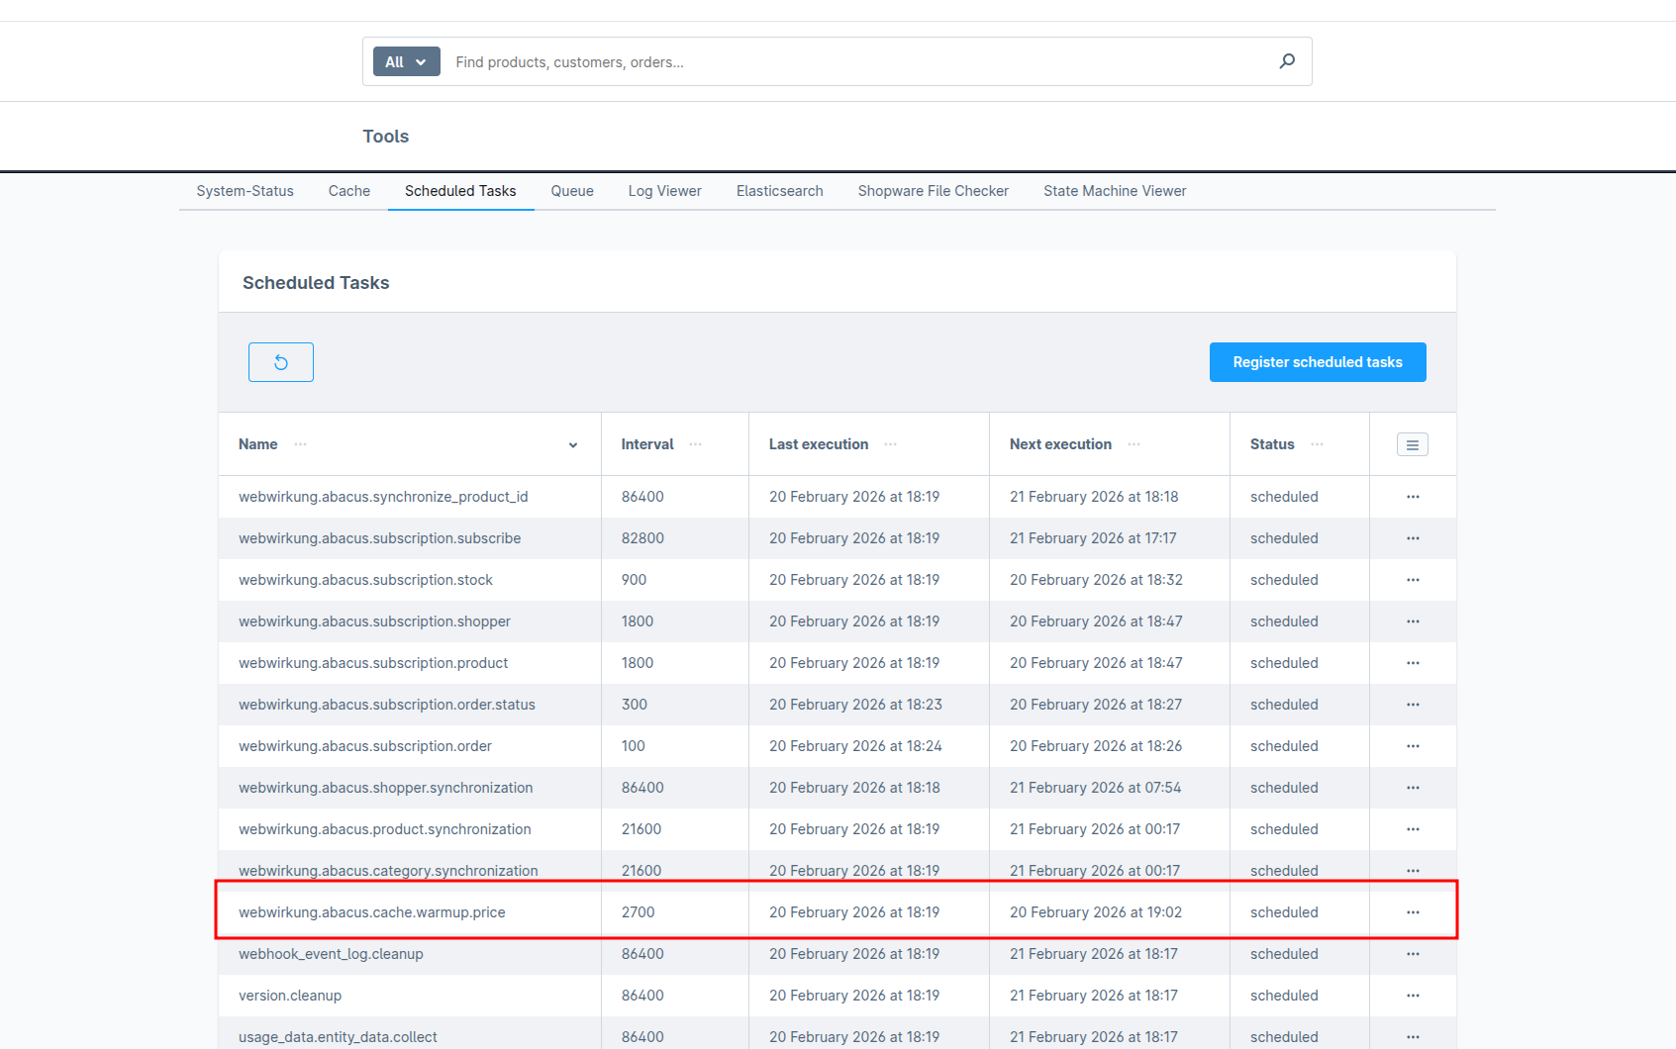This screenshot has width=1676, height=1049.
Task: Click the Status column options dots
Action: pyautogui.click(x=1317, y=444)
